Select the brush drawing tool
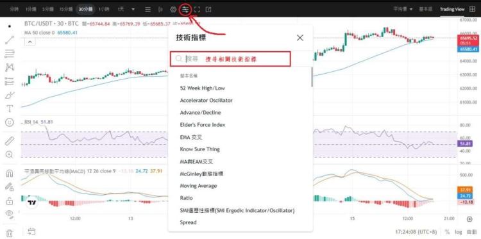The height and width of the screenshot is (239, 481). (x=10, y=95)
